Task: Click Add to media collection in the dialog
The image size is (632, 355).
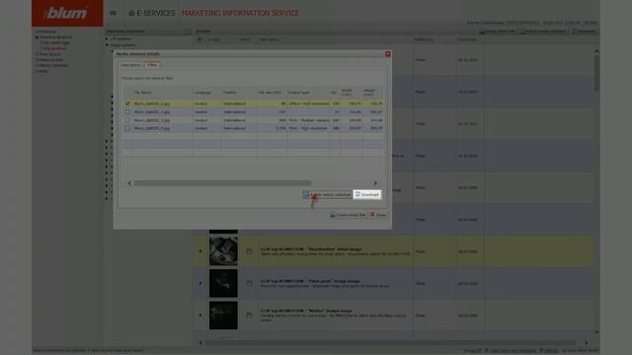Action: 327,195
